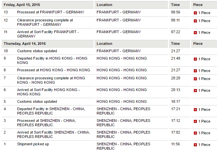This screenshot has height=151, width=217.
Task: Expand piece details for Processed at Frankfurt row
Action: click(195, 13)
